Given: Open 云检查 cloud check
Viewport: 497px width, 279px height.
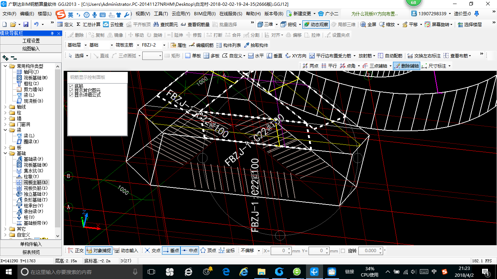Looking at the screenshot, I should (113, 24).
